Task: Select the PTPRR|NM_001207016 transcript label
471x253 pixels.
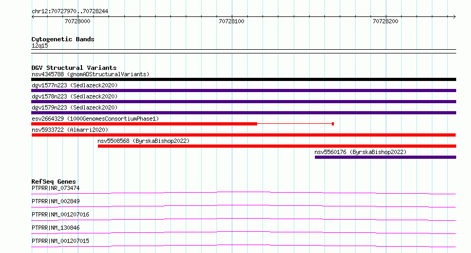Action: pyautogui.click(x=60, y=214)
